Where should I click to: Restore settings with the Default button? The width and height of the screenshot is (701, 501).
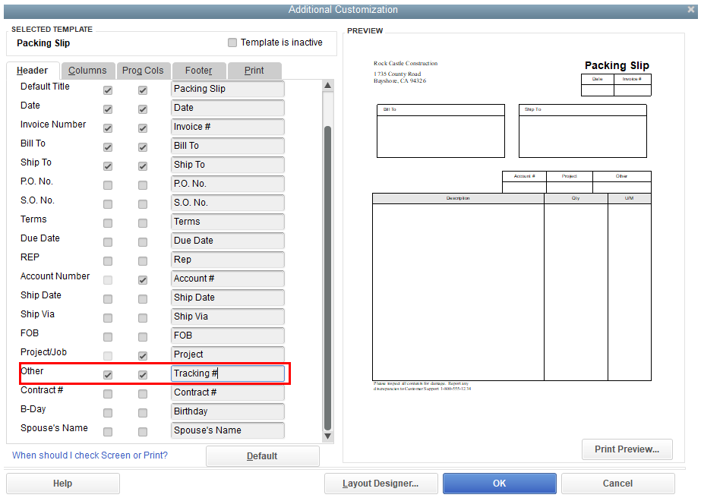click(262, 456)
